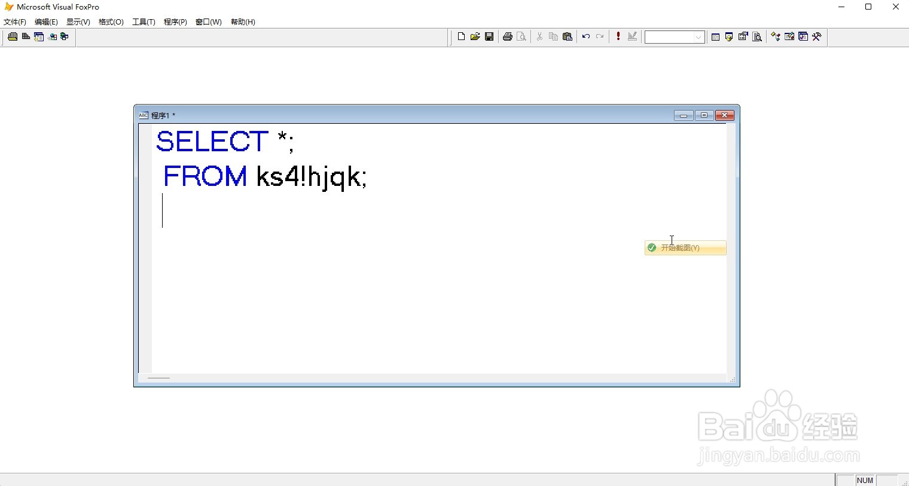Click the New file toolbar icon

tap(461, 37)
